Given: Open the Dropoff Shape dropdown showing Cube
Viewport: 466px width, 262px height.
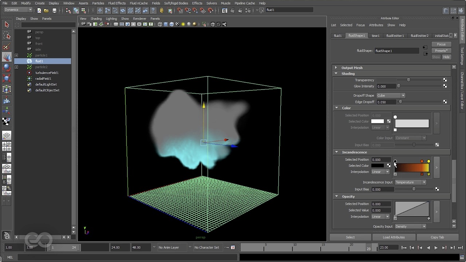Looking at the screenshot, I should click(390, 95).
